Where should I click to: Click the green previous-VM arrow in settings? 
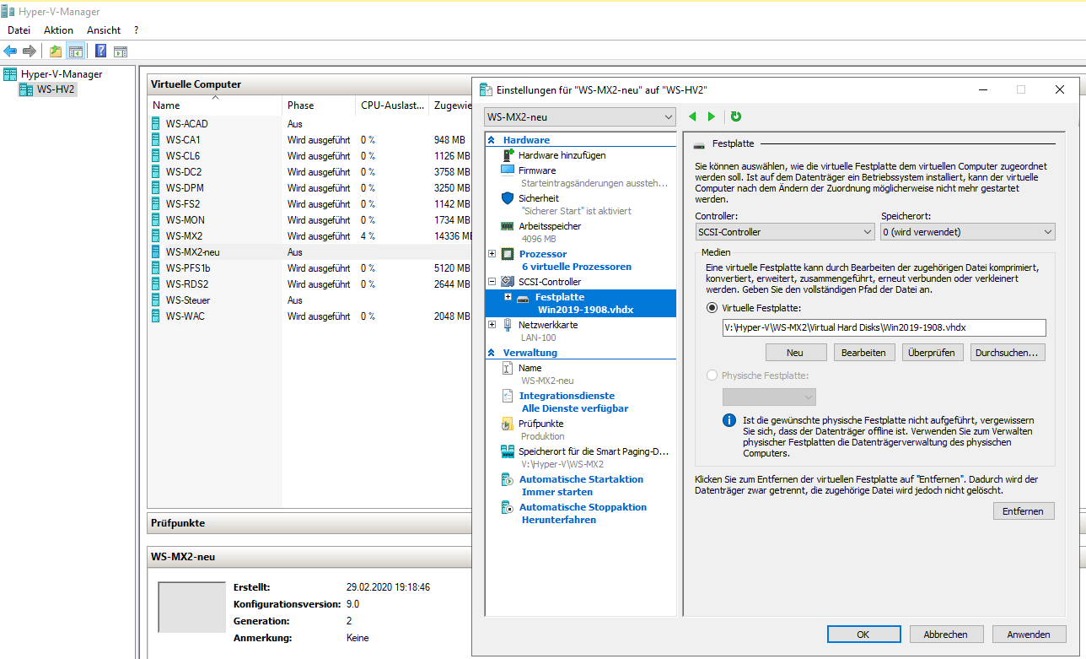tap(693, 116)
